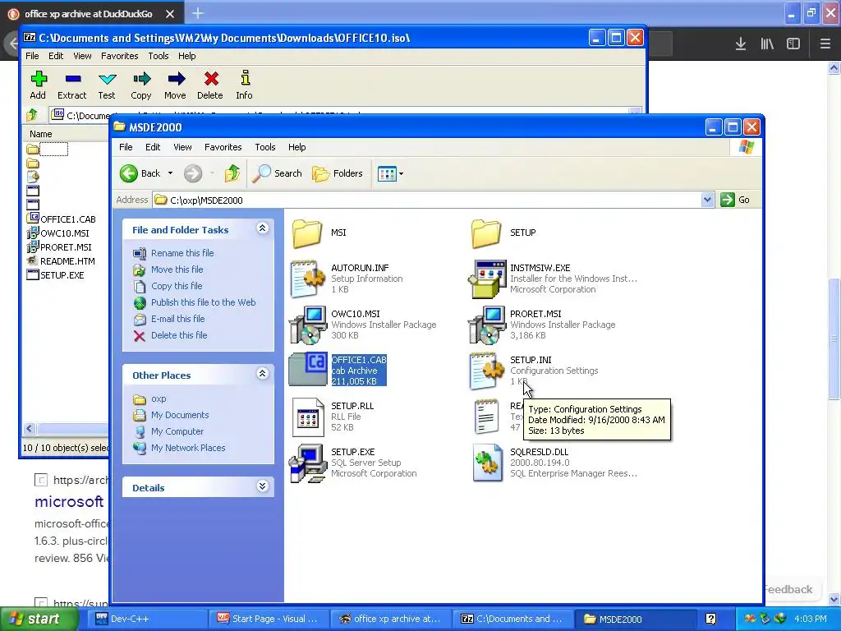This screenshot has width=841, height=631.
Task: Open Help menu in 7-Zip window
Action: coord(186,56)
